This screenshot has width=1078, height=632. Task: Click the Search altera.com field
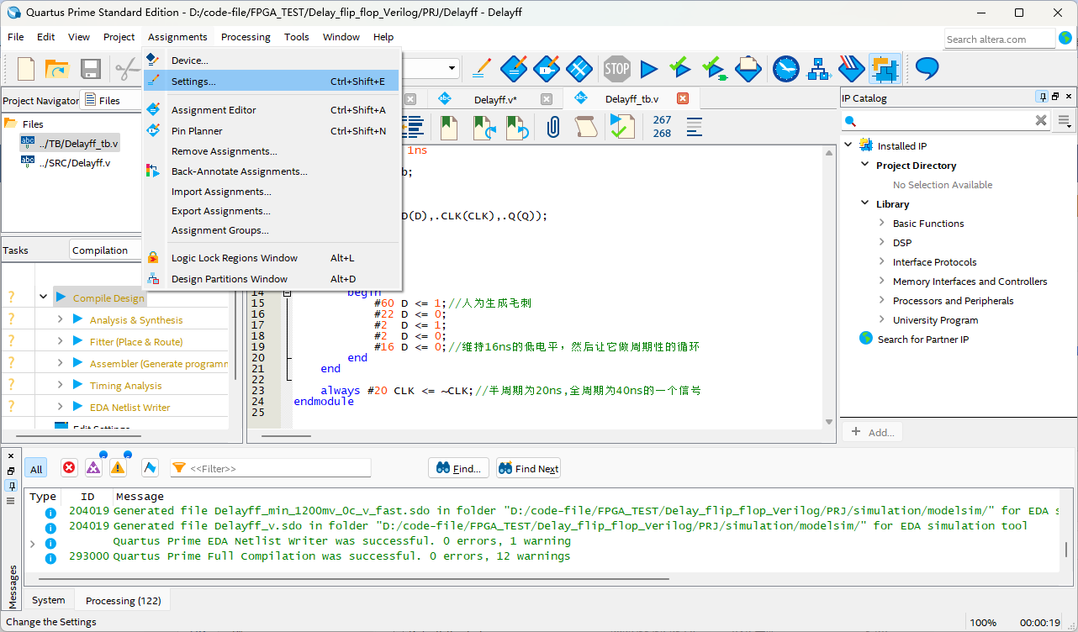[999, 39]
